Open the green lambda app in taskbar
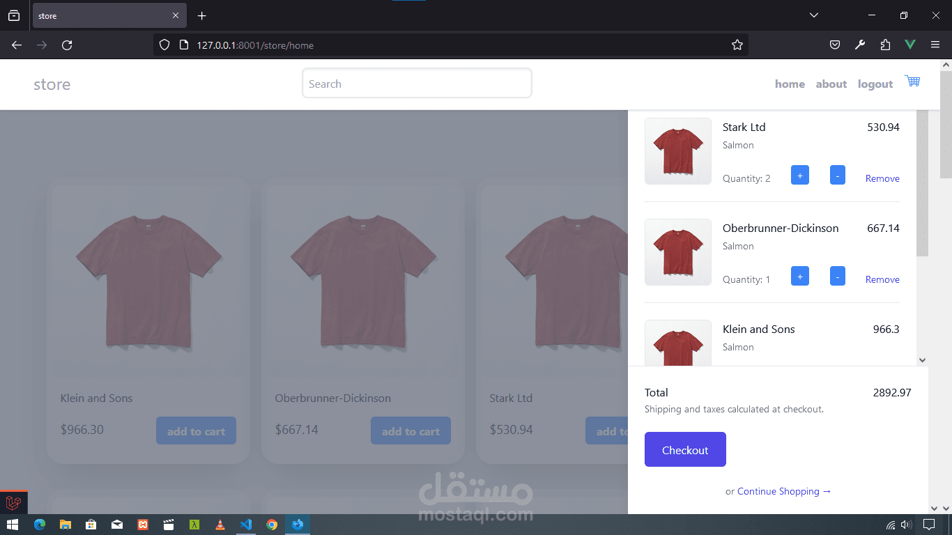 [194, 525]
